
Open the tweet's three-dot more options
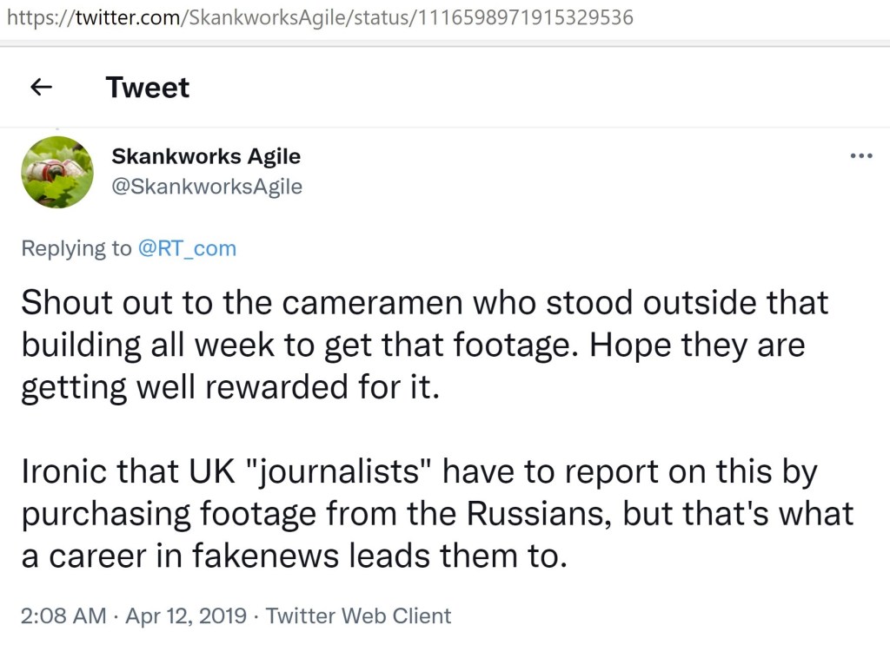(x=860, y=156)
